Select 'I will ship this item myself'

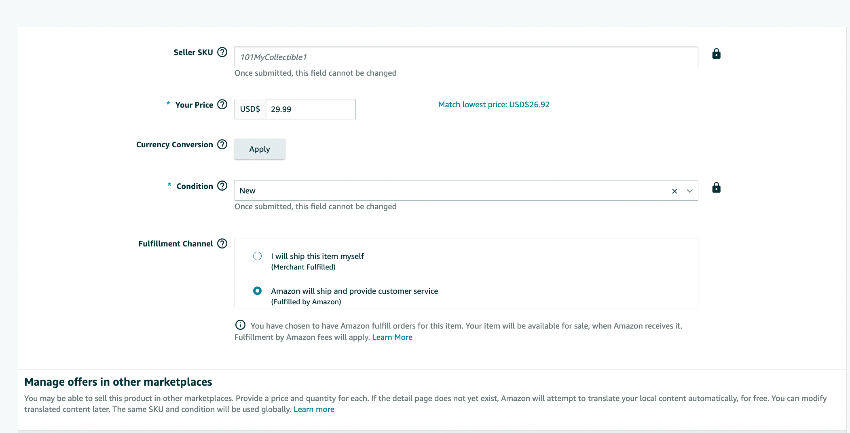click(257, 256)
